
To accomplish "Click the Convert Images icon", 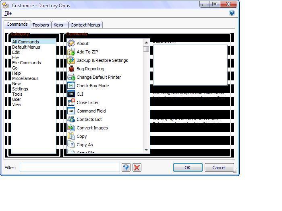I will coord(71,128).
